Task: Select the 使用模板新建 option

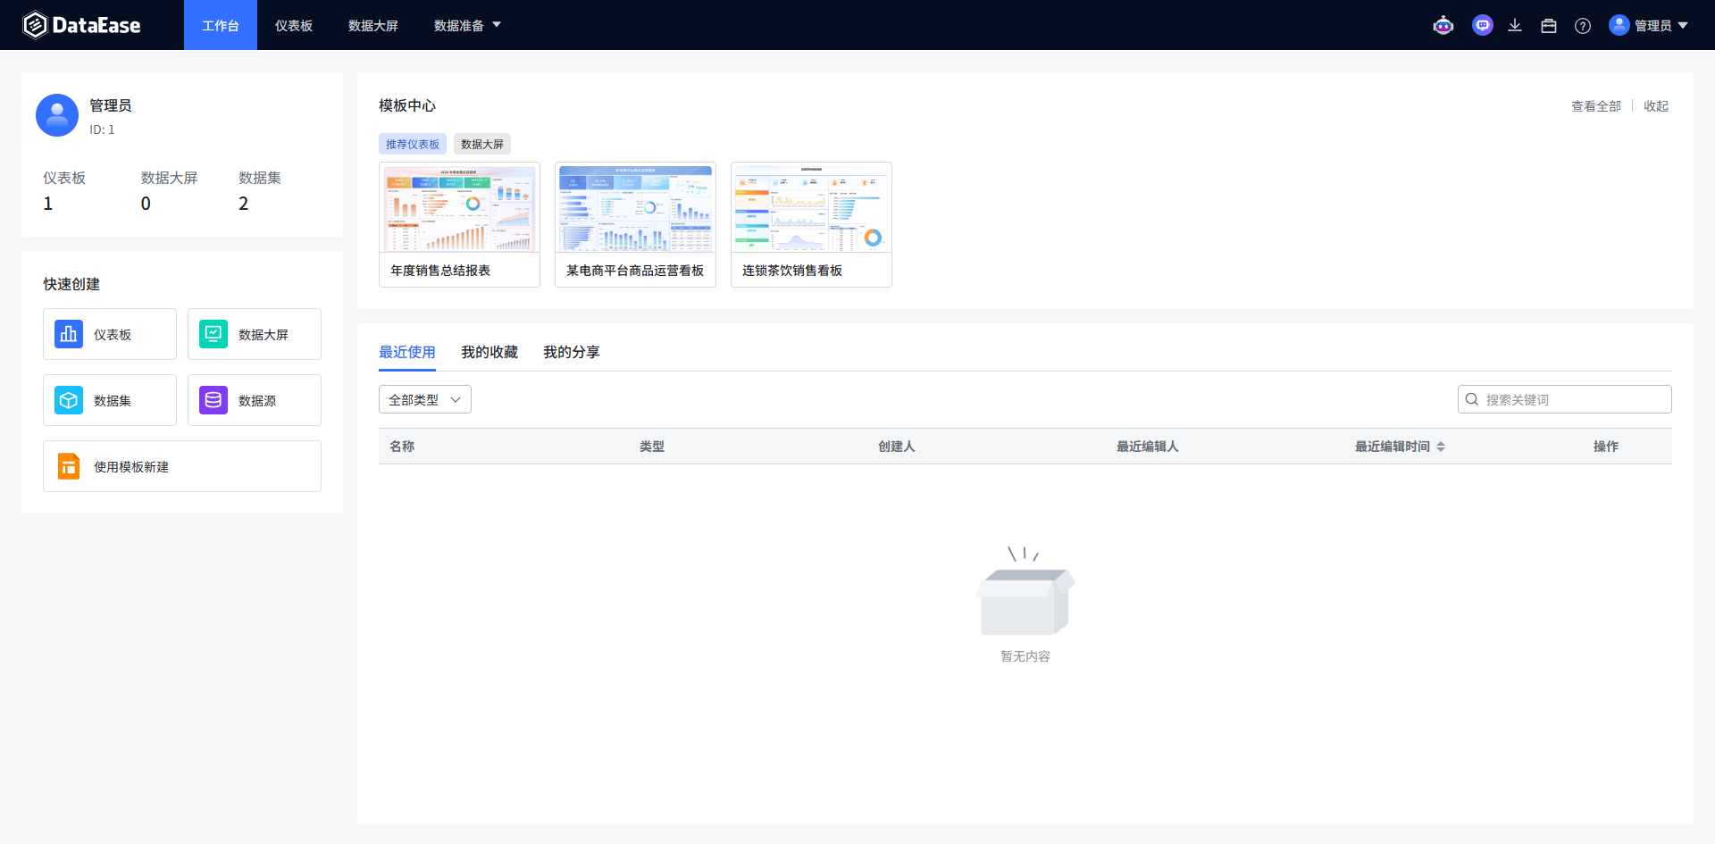Action: coord(182,466)
